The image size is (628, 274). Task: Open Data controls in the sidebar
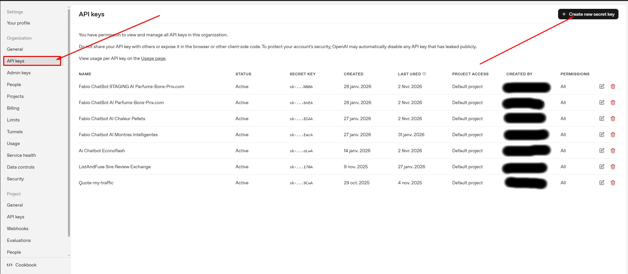coord(21,167)
